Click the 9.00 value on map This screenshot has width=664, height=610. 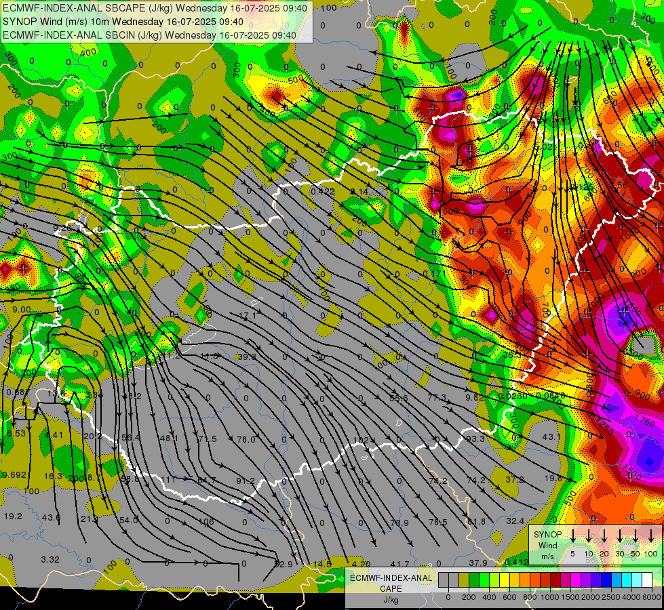22,310
